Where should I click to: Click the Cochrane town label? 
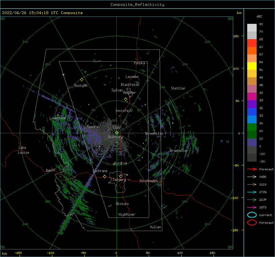(100, 171)
